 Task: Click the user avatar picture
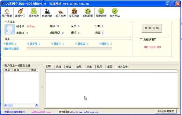pyautogui.click(x=10, y=29)
